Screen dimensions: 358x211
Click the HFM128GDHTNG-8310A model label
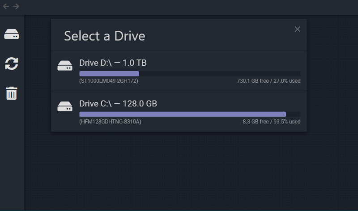click(110, 122)
